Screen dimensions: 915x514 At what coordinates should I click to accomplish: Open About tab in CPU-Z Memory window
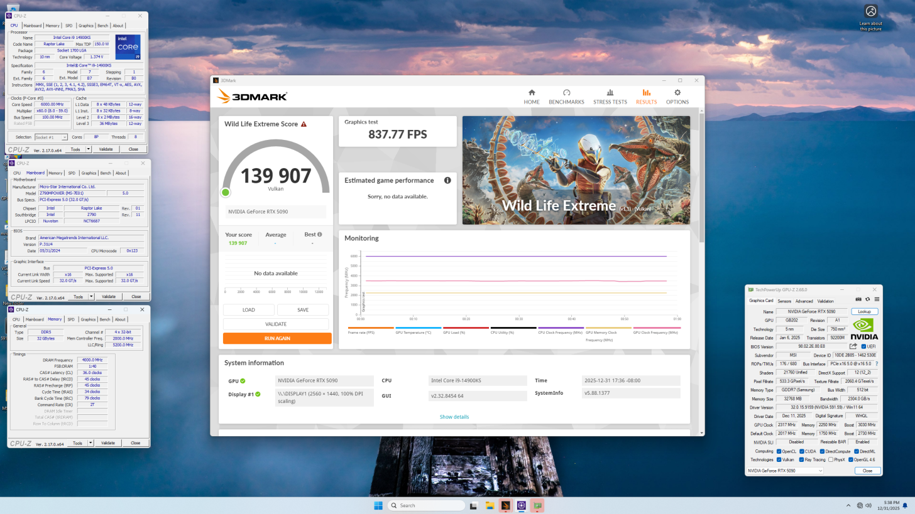coord(119,319)
